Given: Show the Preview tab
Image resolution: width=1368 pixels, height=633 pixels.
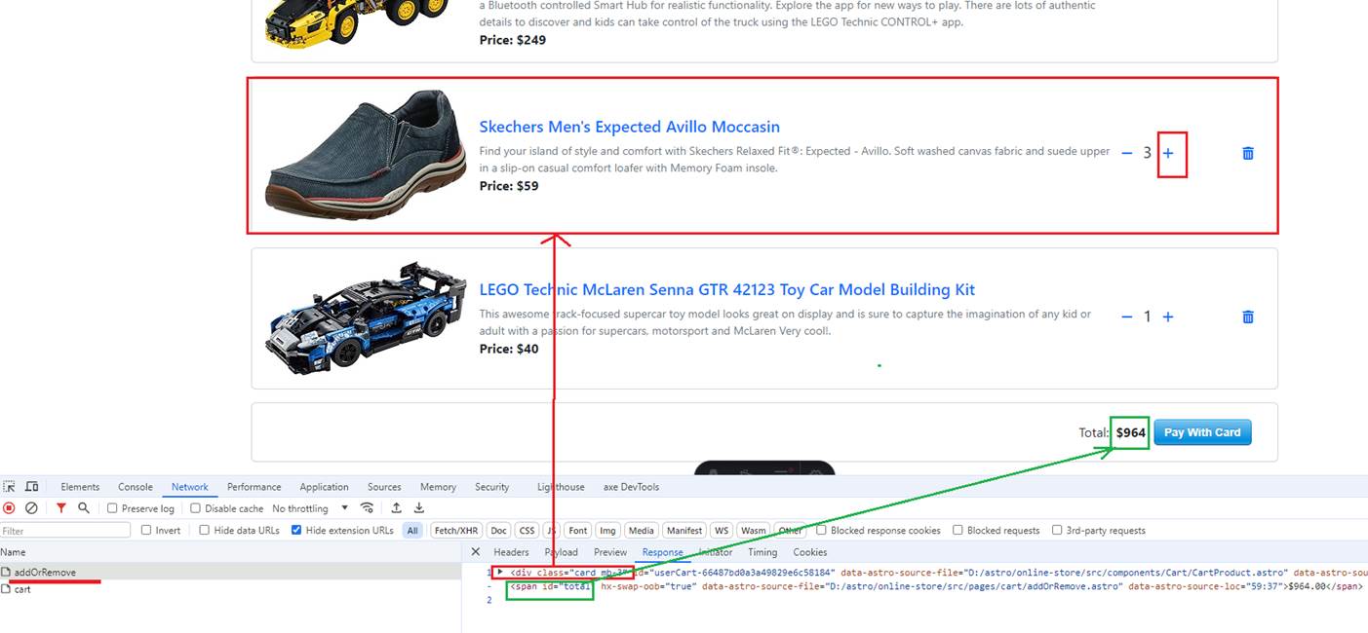Looking at the screenshot, I should coord(610,552).
